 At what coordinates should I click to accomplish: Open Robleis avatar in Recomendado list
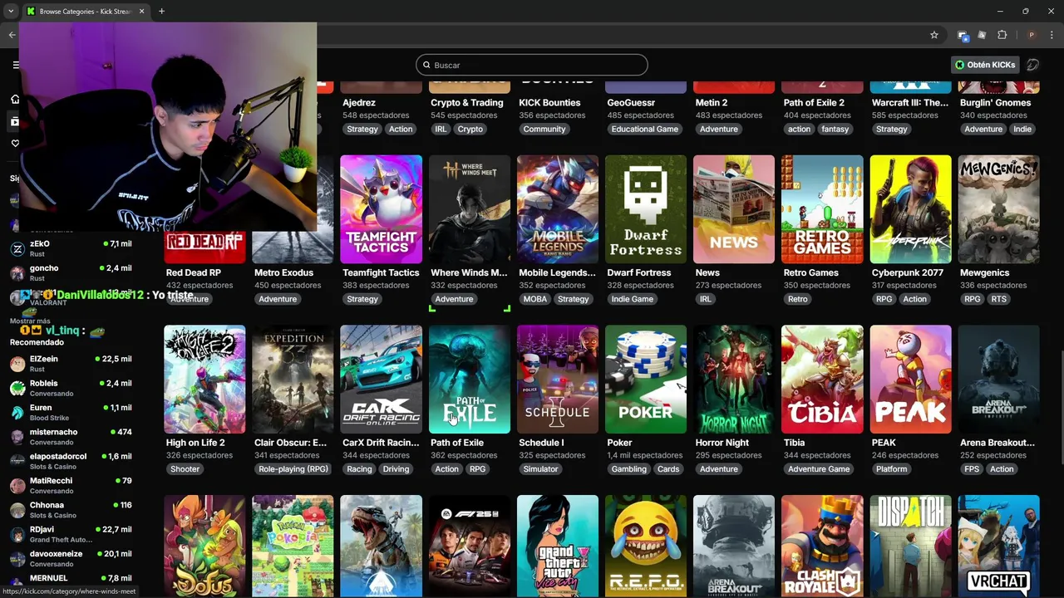(17, 388)
